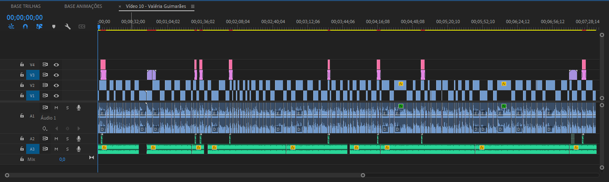Click the Mix volume value 0,0
This screenshot has height=182, width=609.
pyautogui.click(x=62, y=159)
